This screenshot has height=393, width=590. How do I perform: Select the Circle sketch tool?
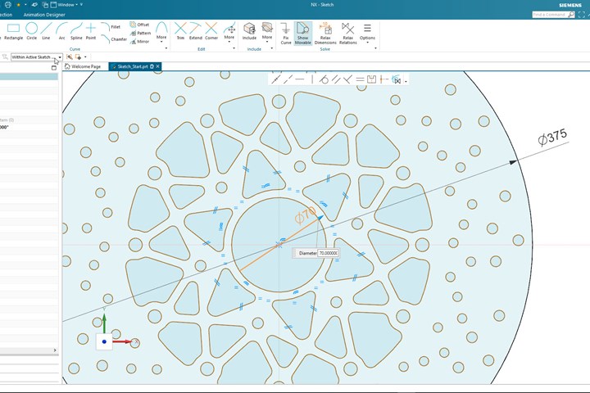click(32, 31)
